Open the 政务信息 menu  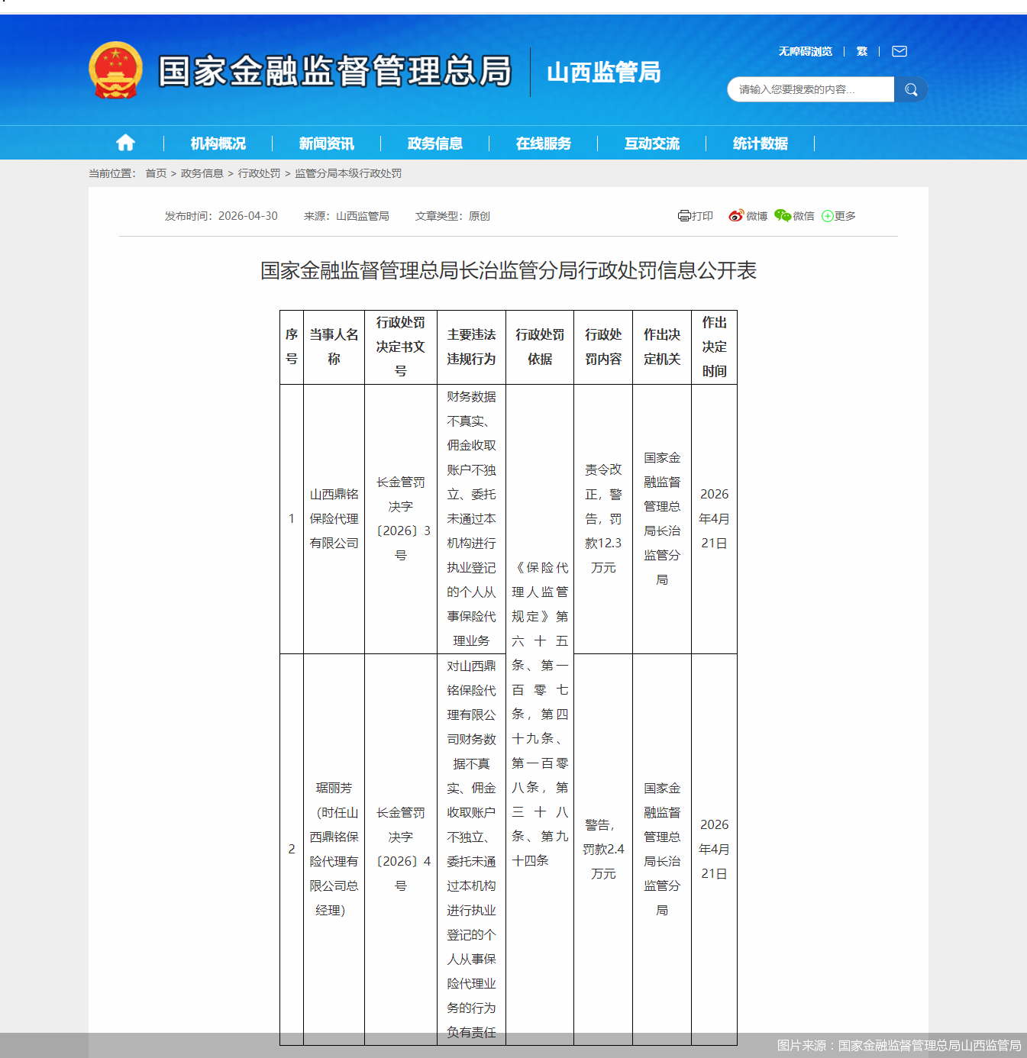(435, 144)
